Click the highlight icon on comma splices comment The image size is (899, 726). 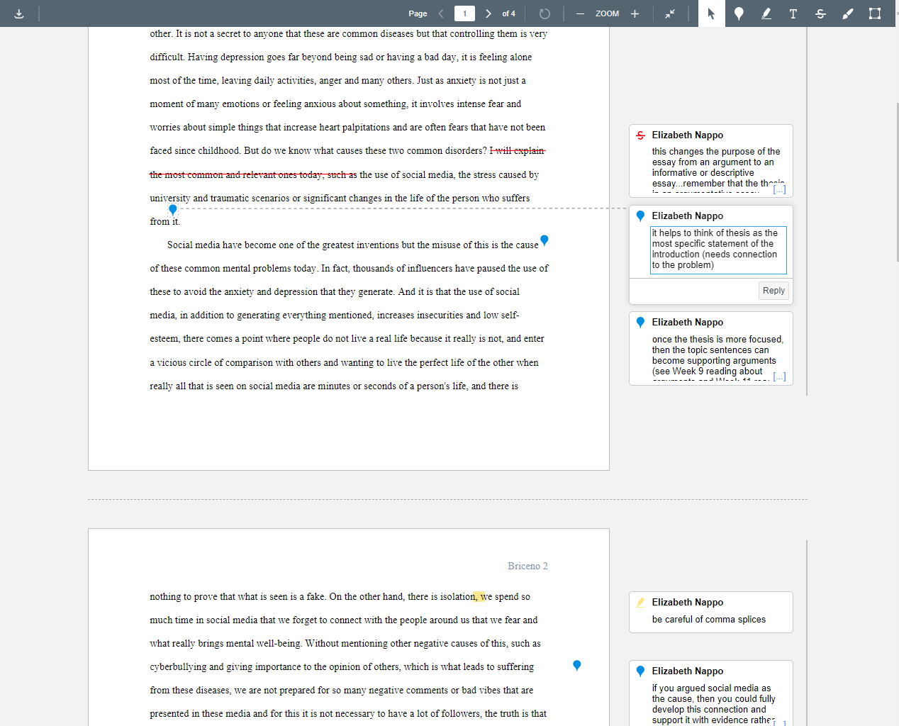point(640,603)
